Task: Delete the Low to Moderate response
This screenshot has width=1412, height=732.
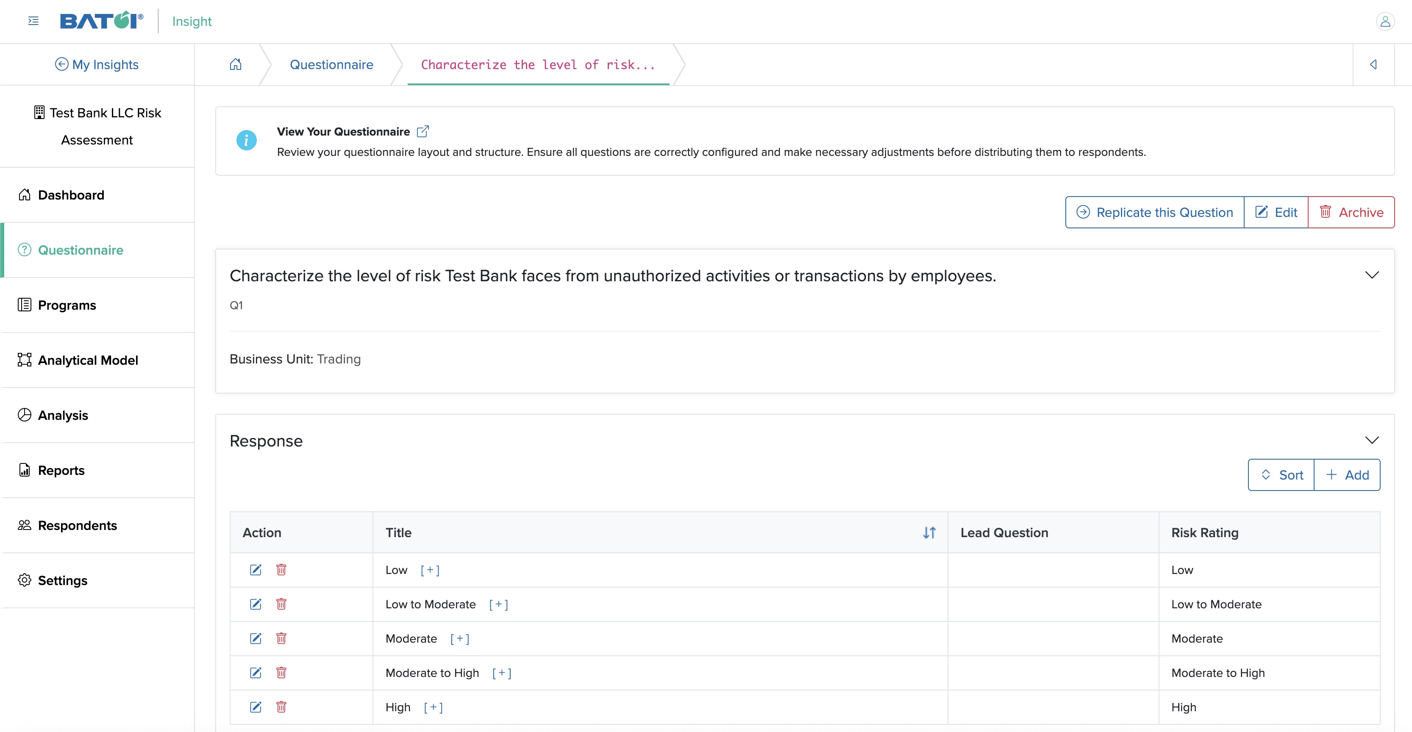Action: (x=281, y=604)
